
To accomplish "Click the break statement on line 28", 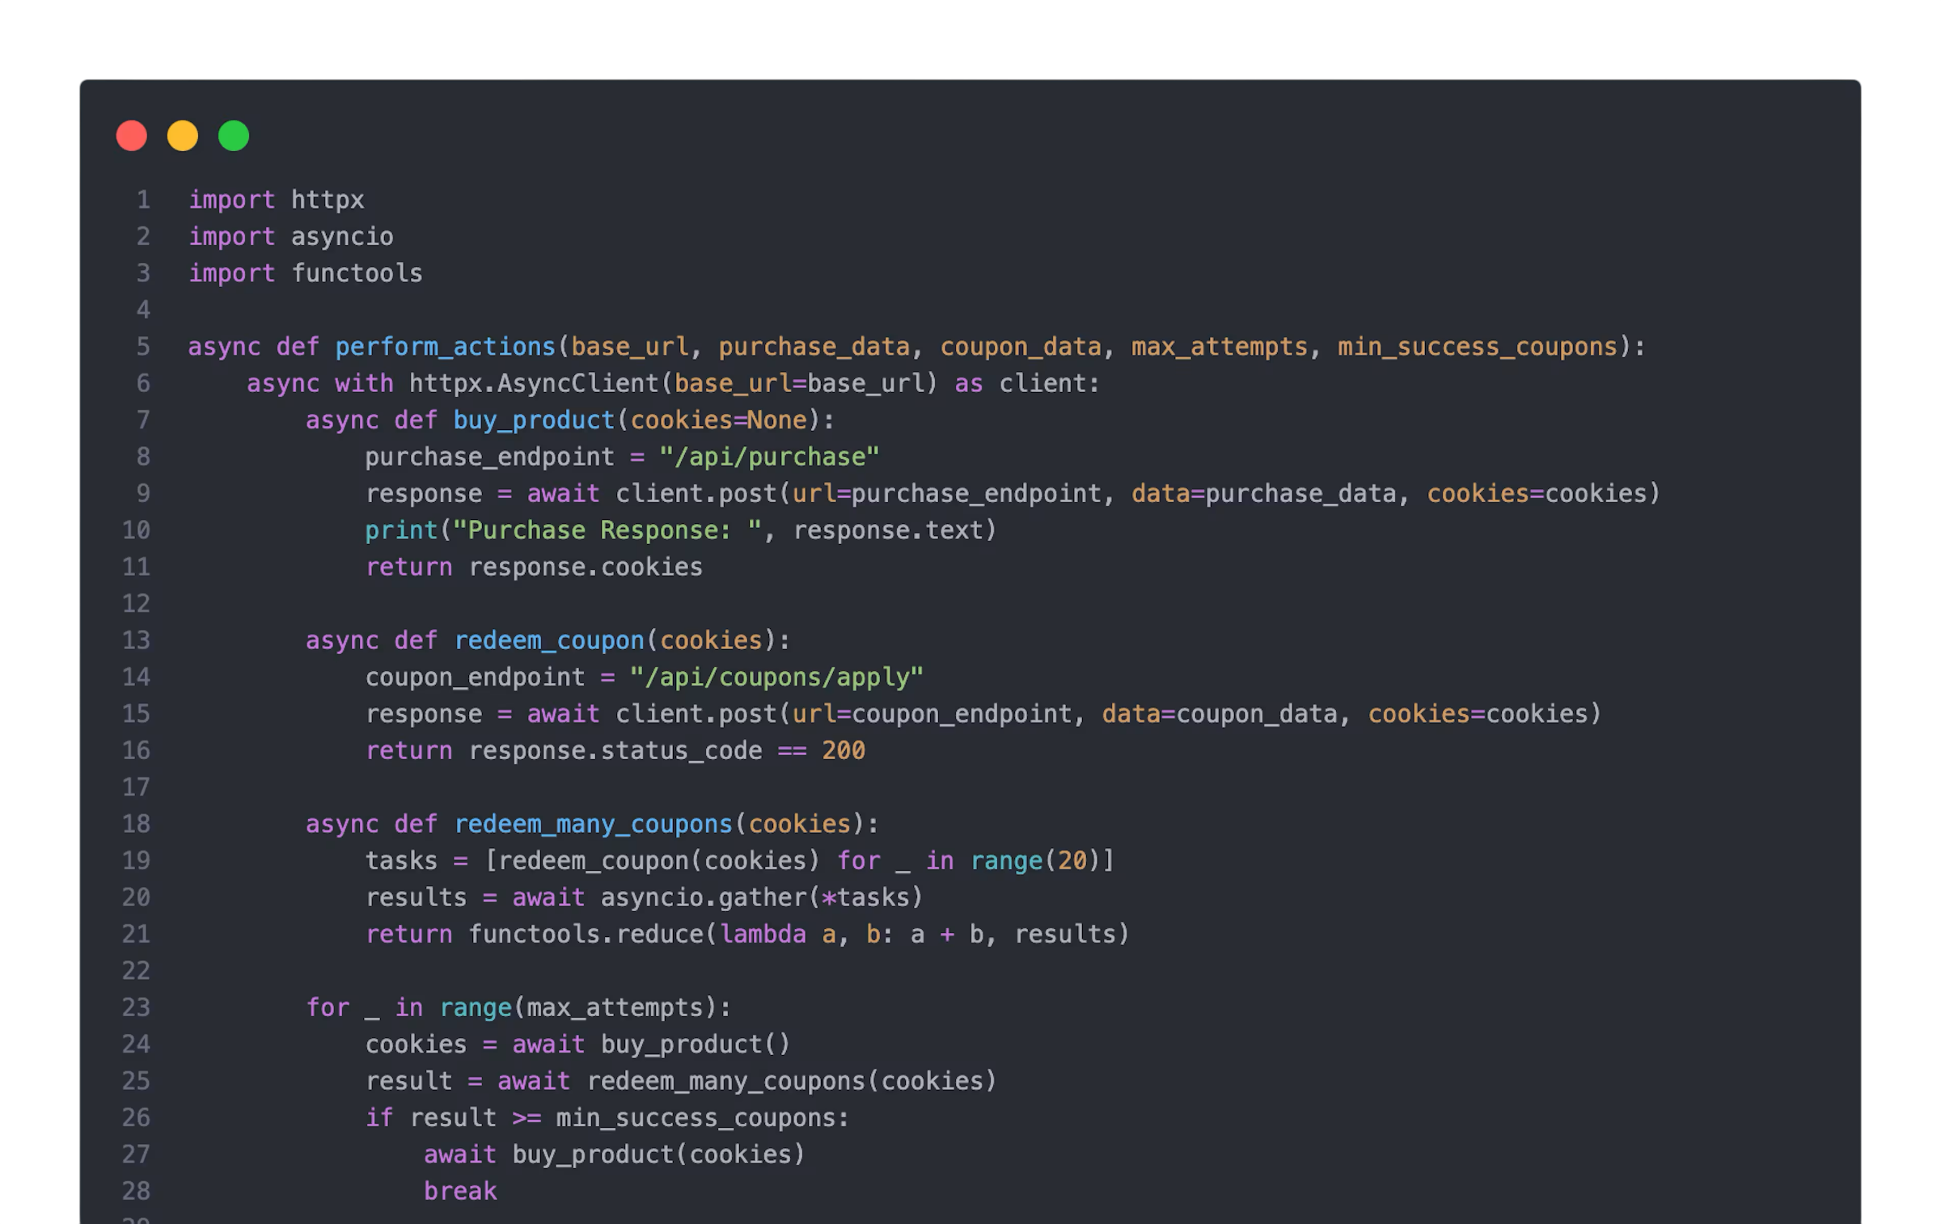I will [460, 1191].
